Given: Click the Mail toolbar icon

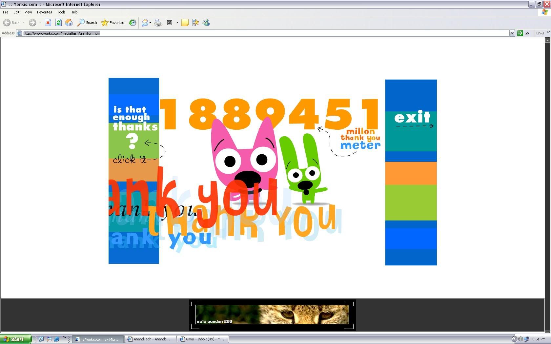Looking at the screenshot, I should point(145,23).
